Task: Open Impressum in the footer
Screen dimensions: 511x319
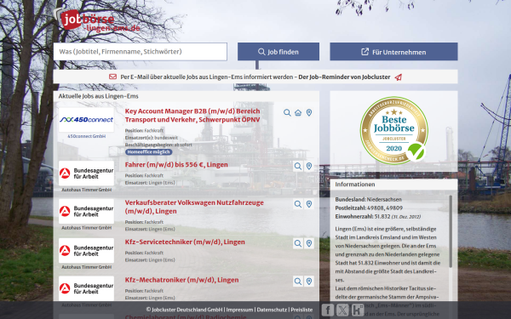Action: [x=239, y=310]
